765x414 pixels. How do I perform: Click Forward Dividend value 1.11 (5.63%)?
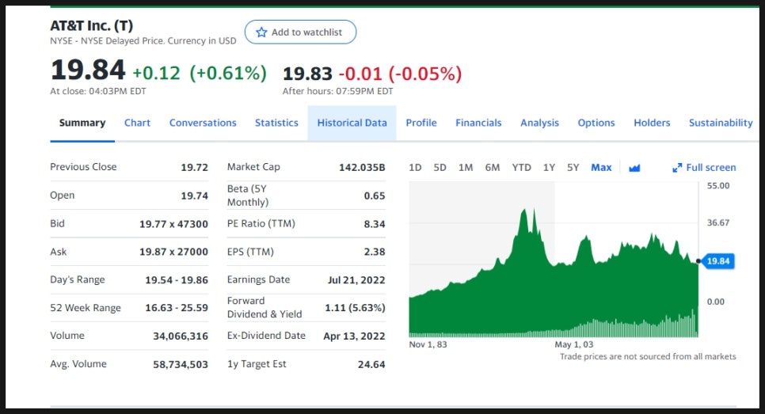click(355, 308)
